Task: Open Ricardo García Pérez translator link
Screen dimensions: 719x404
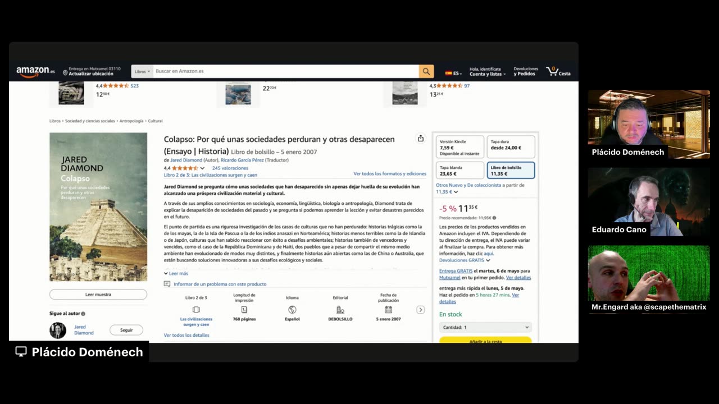Action: (x=242, y=160)
